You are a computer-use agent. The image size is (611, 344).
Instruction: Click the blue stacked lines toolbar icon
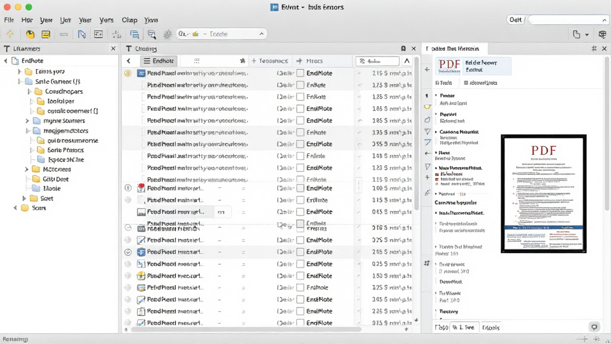click(x=134, y=34)
